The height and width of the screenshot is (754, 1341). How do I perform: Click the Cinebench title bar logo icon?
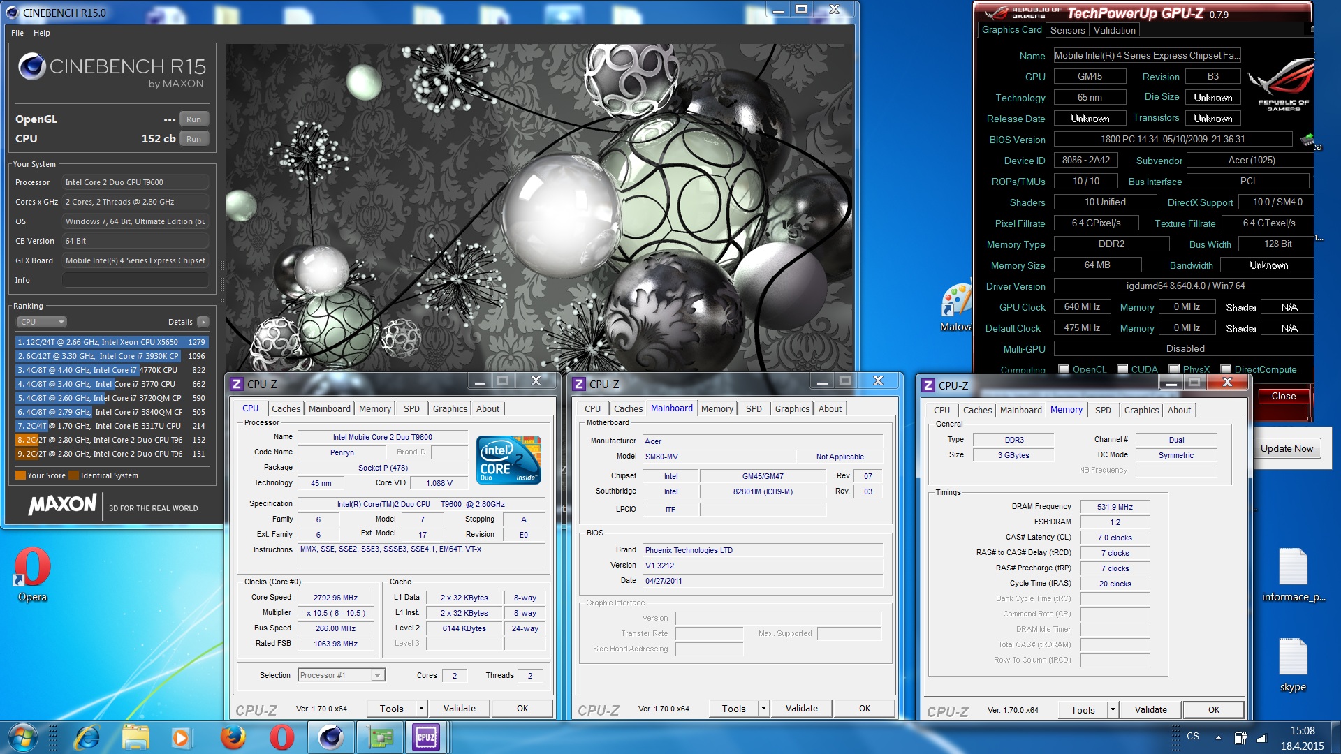point(12,13)
